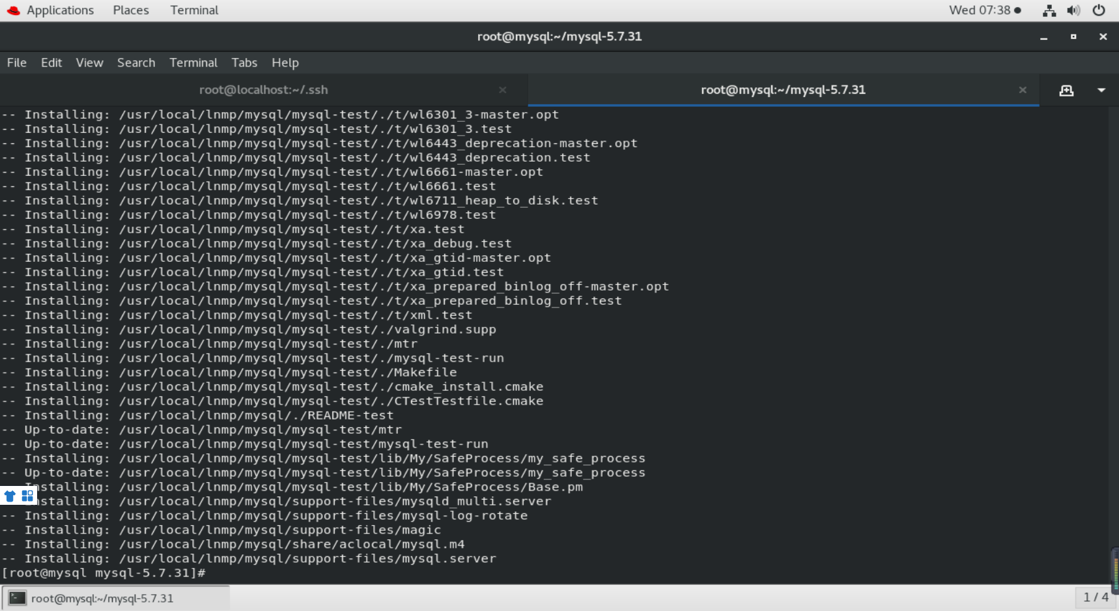Click the network status icon in system tray
The image size is (1119, 611).
[1049, 10]
